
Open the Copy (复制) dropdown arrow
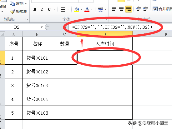[x=26, y=4]
